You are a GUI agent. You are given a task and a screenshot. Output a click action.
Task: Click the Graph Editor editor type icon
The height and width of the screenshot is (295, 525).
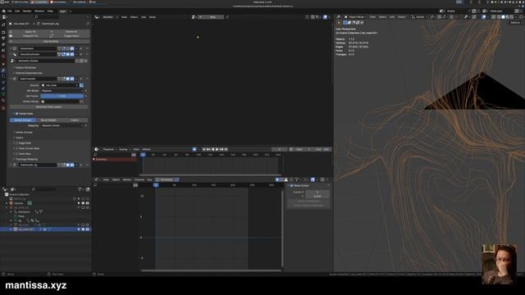point(97,179)
